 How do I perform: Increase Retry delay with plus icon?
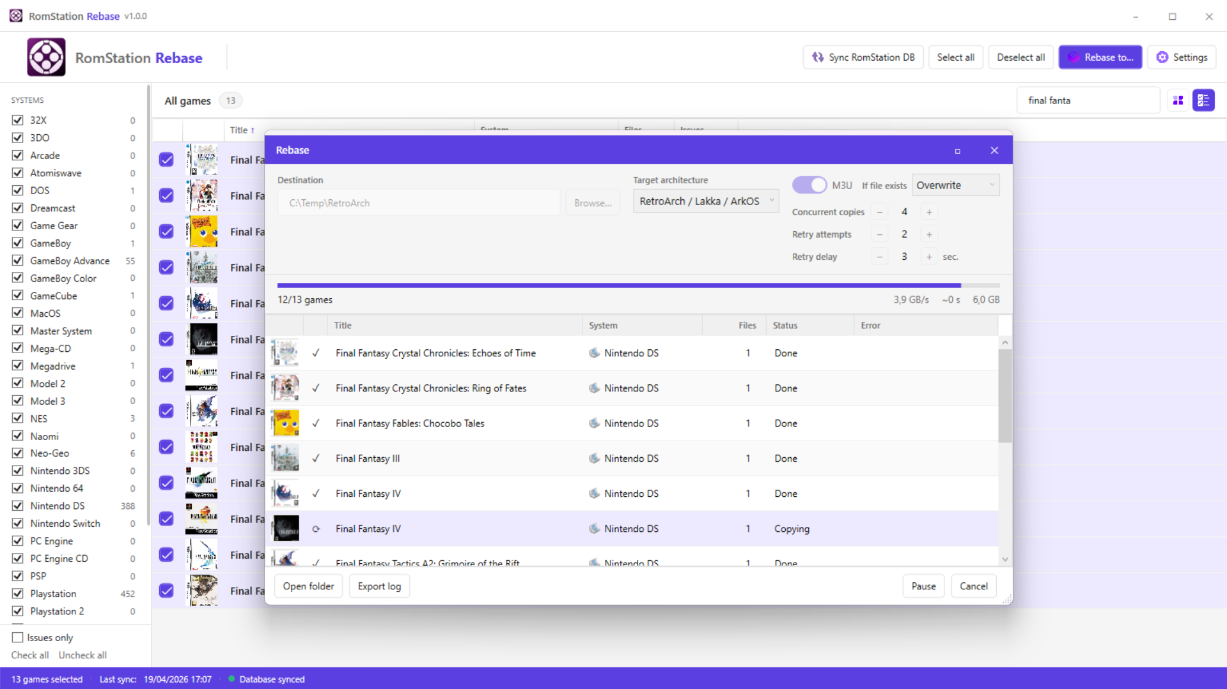(x=929, y=257)
